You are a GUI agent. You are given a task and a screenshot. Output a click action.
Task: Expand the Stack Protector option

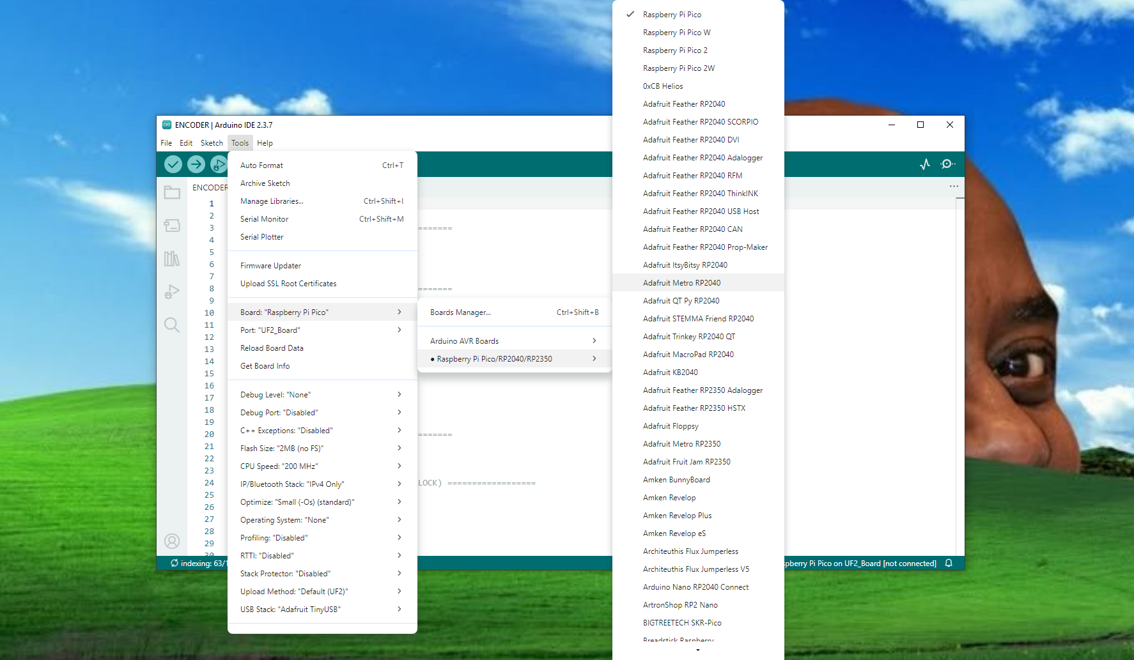tap(322, 574)
